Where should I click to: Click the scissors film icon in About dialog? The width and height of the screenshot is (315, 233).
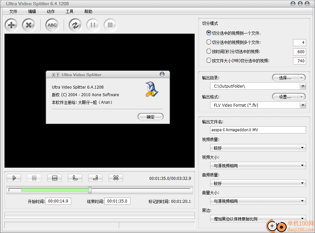point(152,89)
